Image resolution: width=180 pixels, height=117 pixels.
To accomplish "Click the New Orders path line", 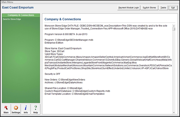I will [65, 80].
